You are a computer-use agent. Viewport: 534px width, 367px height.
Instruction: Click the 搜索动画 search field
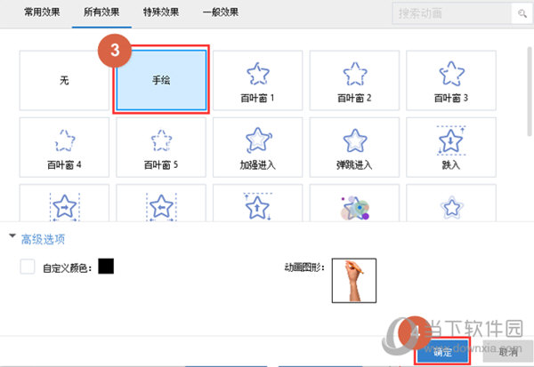point(452,13)
